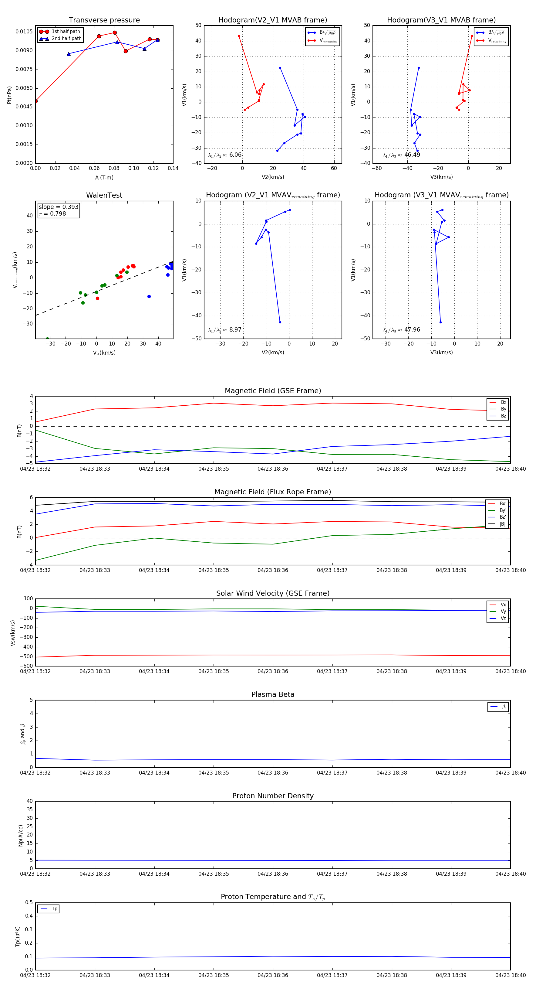546x1002 pixels.
Task: Click the 'Vsw(km/s)' y-axis label
Action: point(13,633)
